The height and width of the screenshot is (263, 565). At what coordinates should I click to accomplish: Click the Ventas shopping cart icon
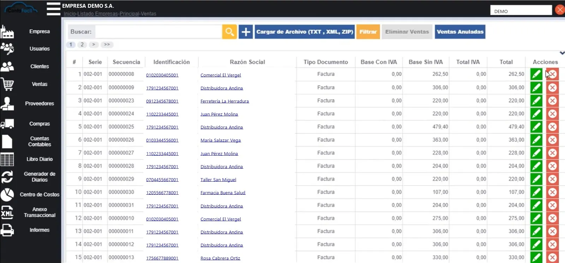[7, 84]
